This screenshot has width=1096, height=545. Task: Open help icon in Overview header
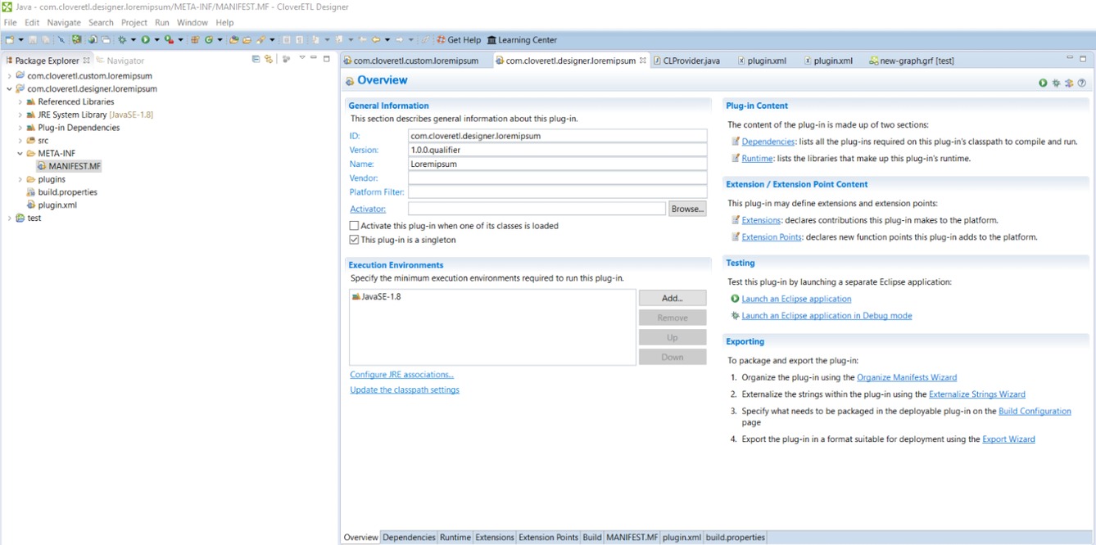[1082, 83]
